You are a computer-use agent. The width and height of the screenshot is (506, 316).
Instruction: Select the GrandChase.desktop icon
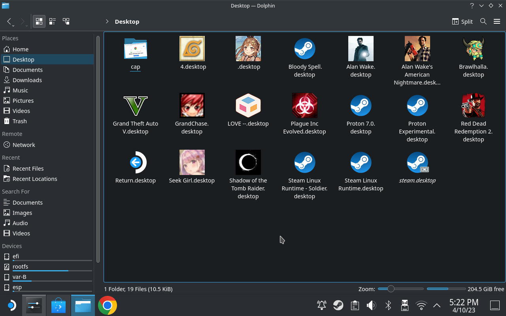[x=192, y=105]
